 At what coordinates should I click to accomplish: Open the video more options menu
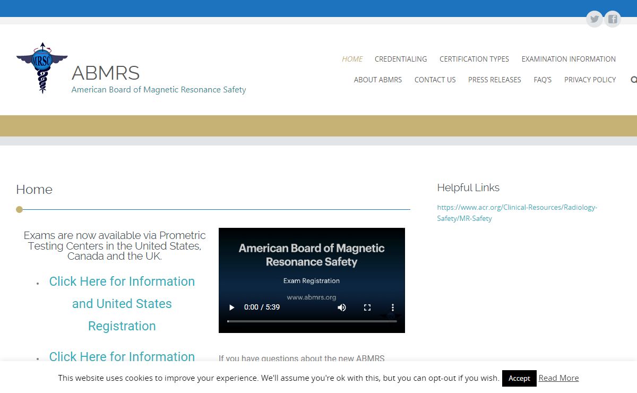(x=393, y=307)
